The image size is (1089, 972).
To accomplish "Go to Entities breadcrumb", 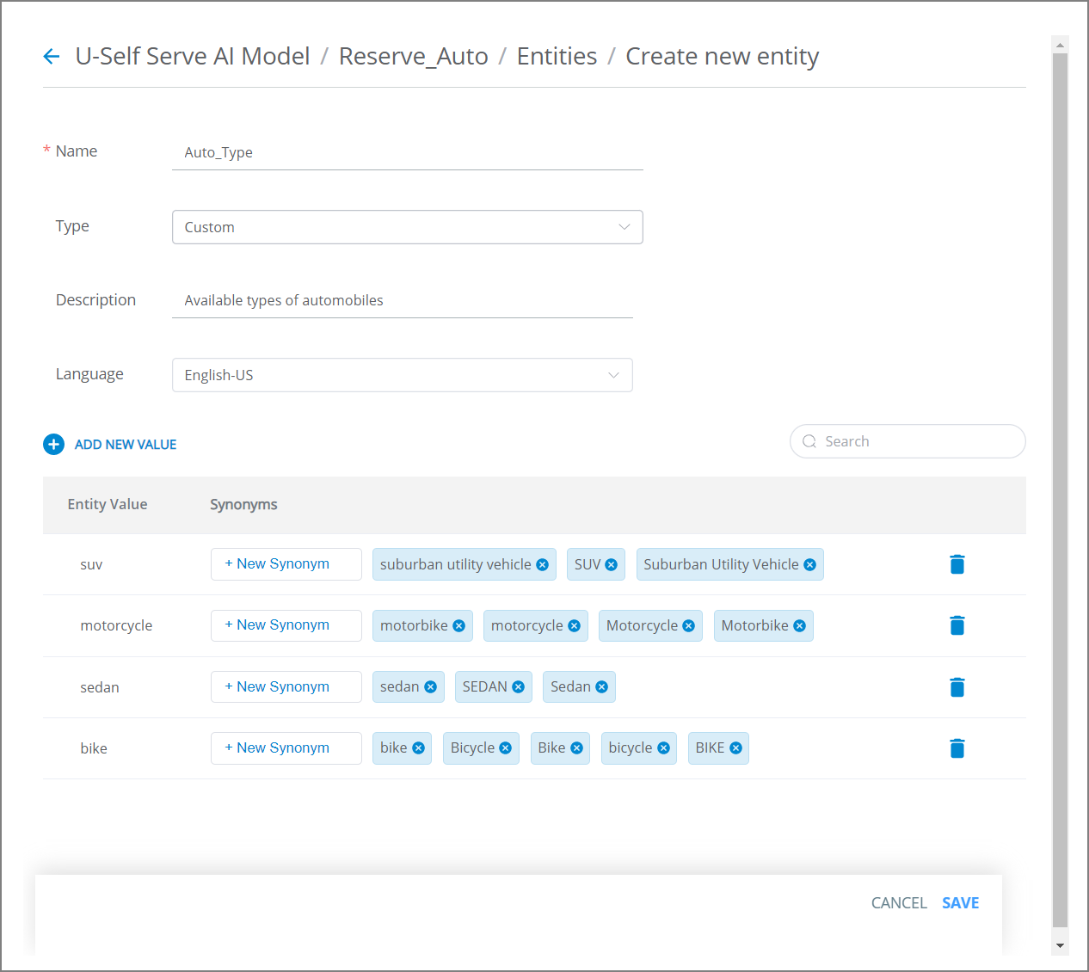I will (557, 57).
